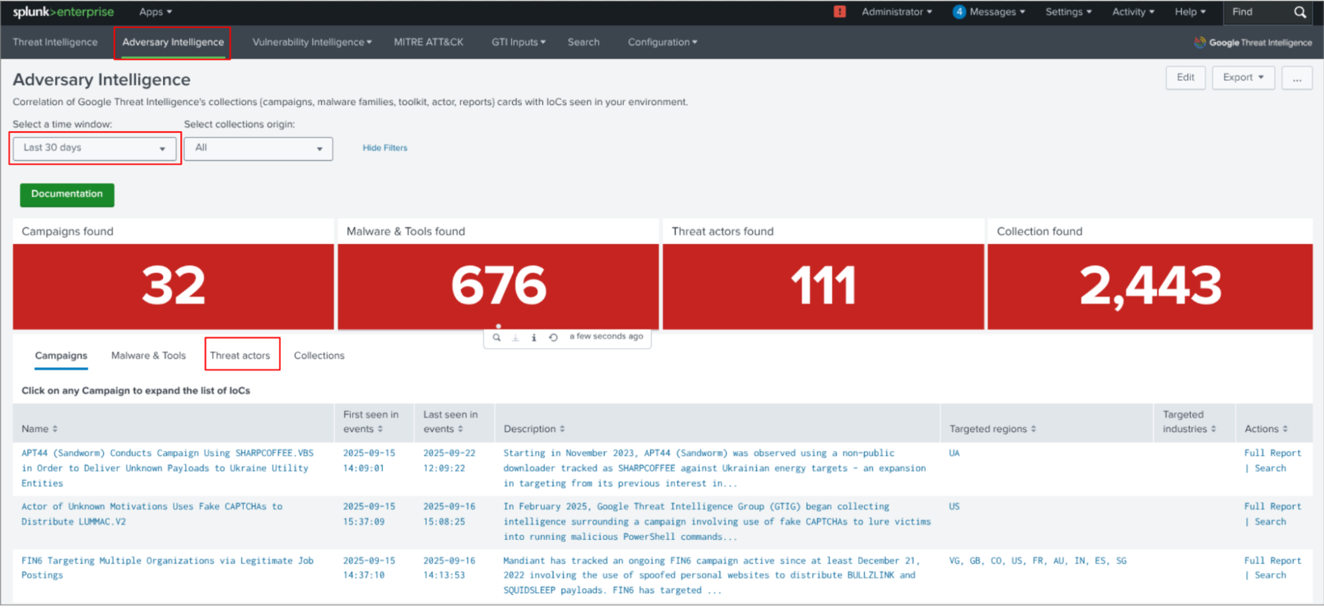Switch to the Campaigns tab

click(x=61, y=356)
